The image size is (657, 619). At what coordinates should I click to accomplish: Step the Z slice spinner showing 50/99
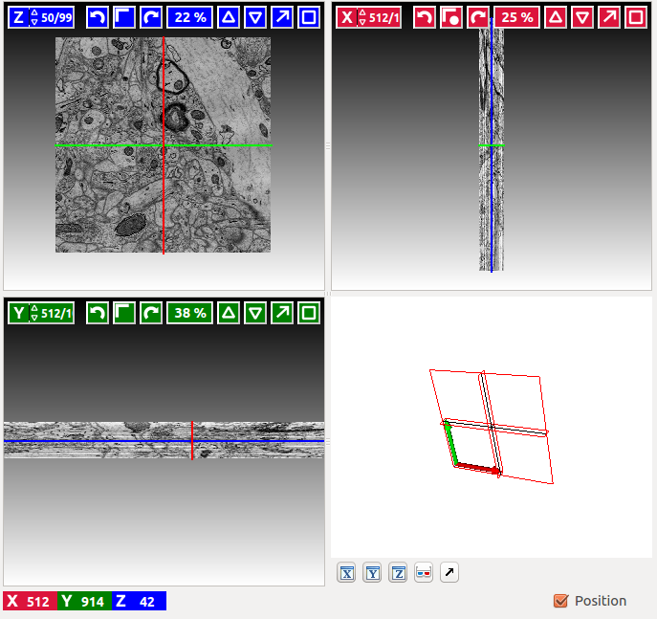35,17
